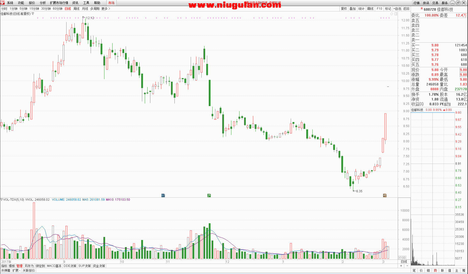Image resolution: width=468 pixels, height=274 pixels.
Task: Click the 资讯 button at top right
Action: [426, 3]
